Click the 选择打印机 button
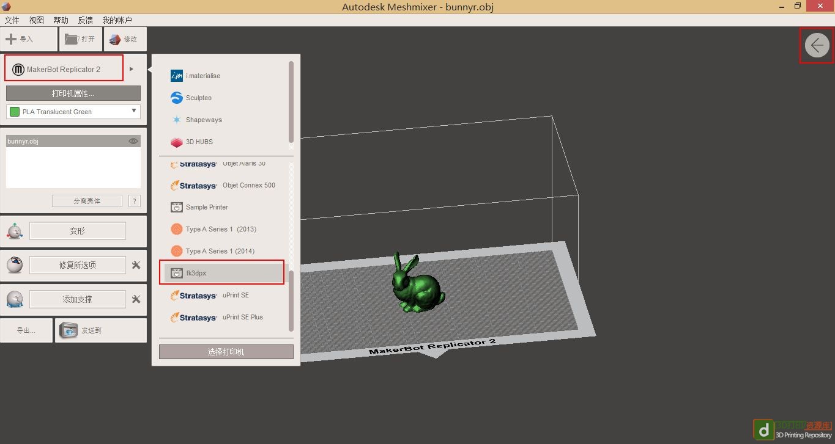The image size is (835, 444). (x=226, y=352)
